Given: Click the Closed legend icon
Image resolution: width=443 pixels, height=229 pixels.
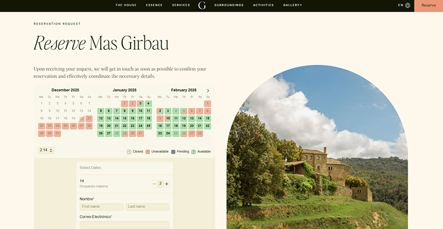Looking at the screenshot, I should pos(129,152).
